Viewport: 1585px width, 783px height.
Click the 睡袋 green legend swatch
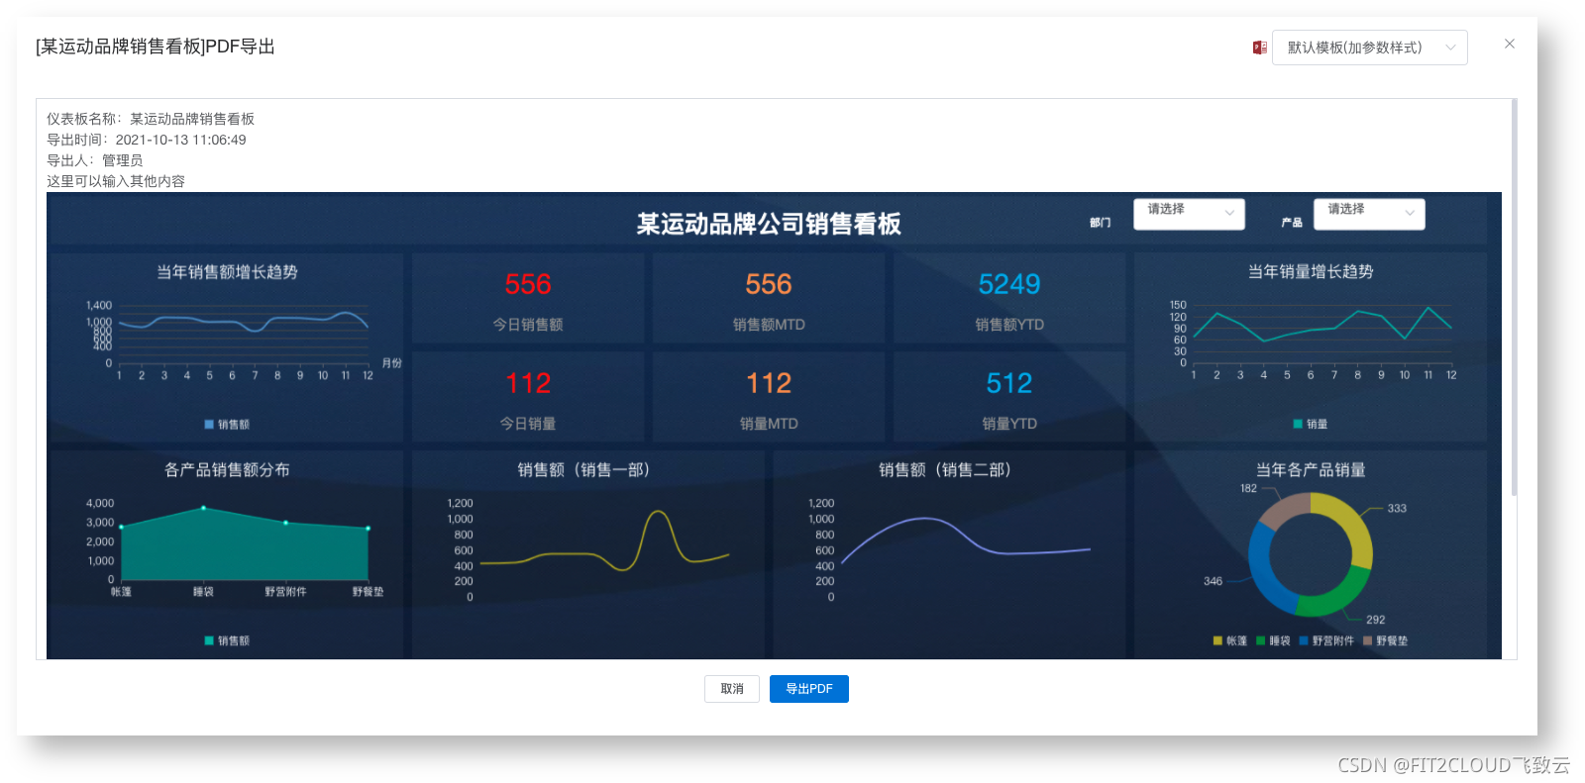pyautogui.click(x=1261, y=640)
